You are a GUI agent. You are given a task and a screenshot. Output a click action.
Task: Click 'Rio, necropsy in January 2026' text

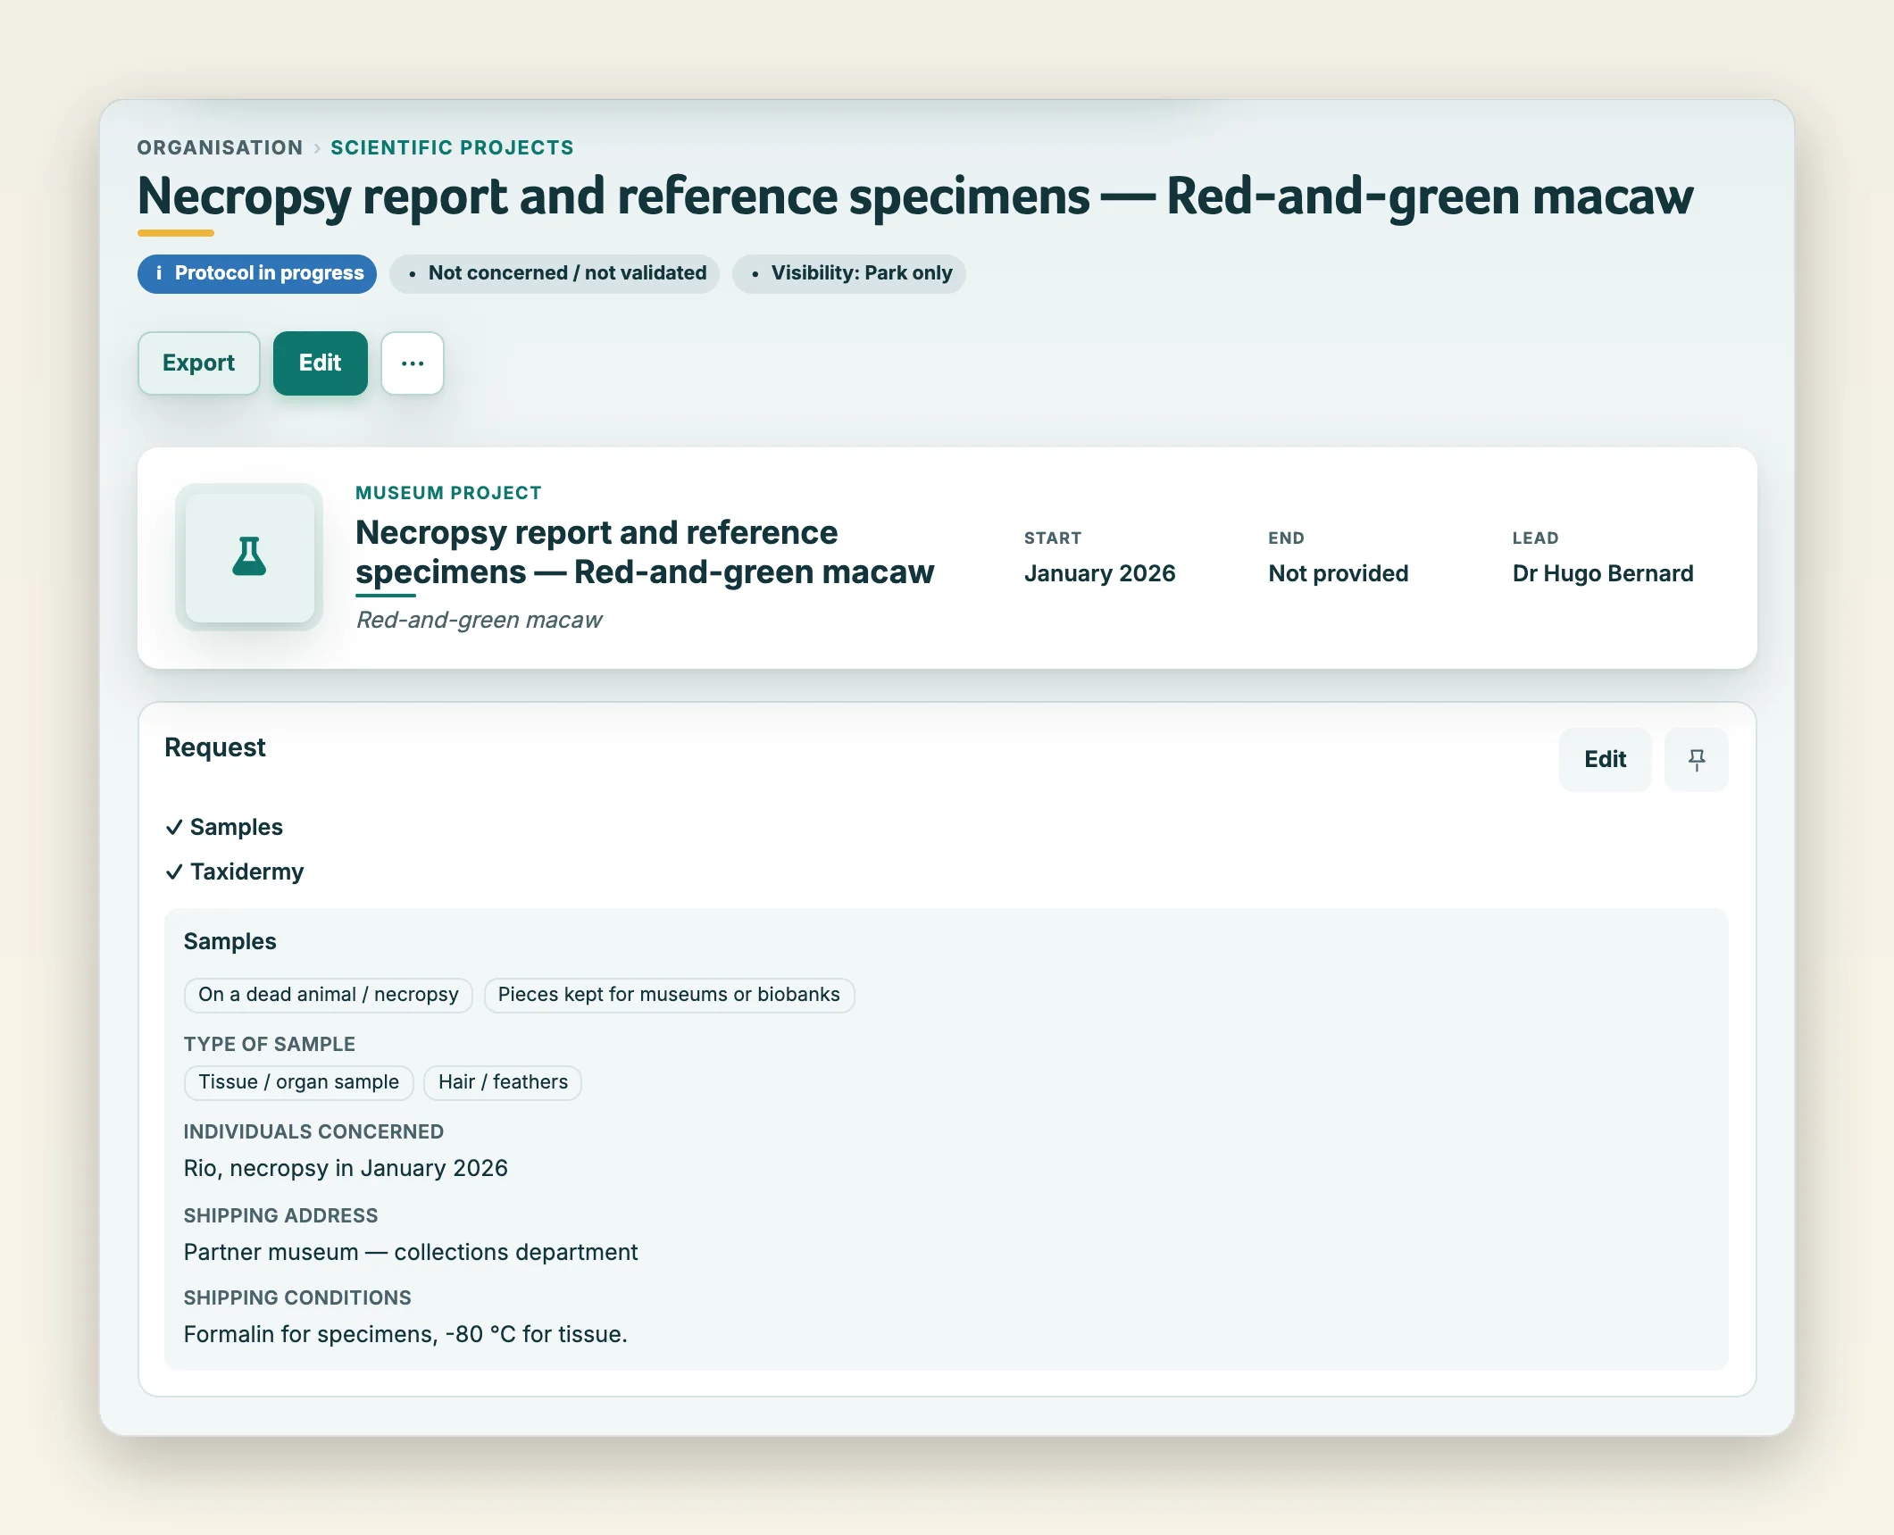346,1169
